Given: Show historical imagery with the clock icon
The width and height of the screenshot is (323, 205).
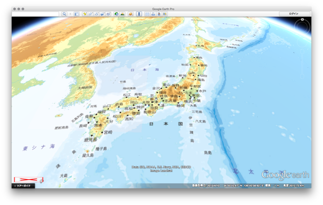Looking at the screenshot, I should coord(116,14).
